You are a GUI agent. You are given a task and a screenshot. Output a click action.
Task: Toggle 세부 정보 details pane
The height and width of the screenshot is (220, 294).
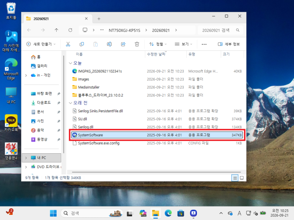(229, 44)
